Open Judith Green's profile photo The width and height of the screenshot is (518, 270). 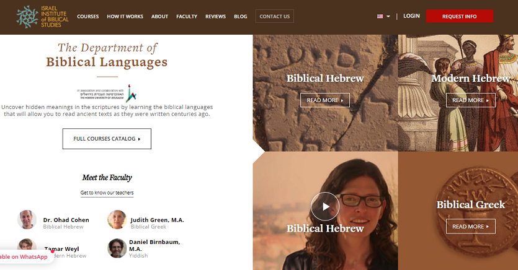[117, 220]
